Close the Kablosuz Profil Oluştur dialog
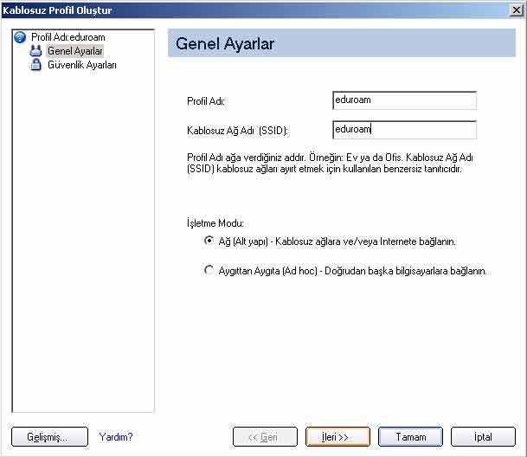This screenshot has width=527, height=457. click(517, 10)
